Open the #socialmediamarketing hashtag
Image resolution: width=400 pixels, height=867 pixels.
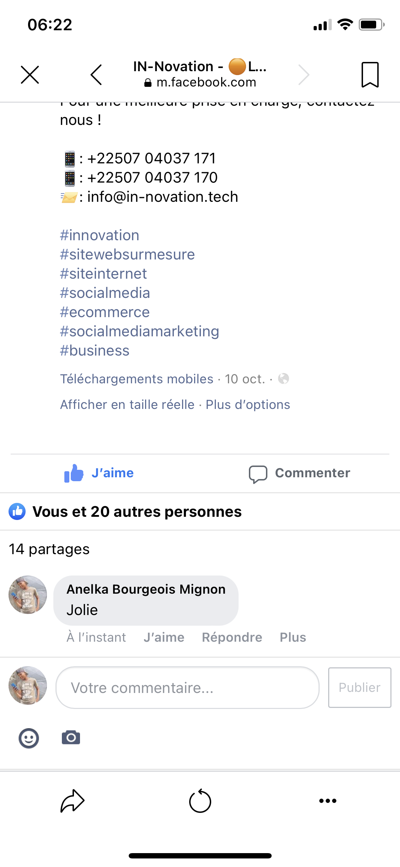tap(139, 331)
